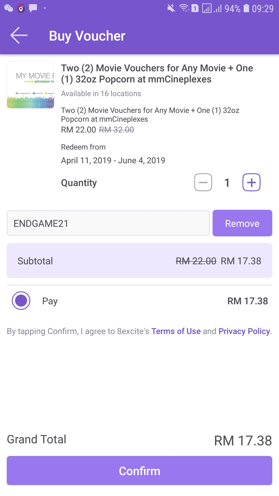
Task: Focus the promo code input field
Action: (108, 223)
